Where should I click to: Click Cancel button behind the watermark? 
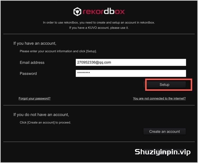(165, 152)
